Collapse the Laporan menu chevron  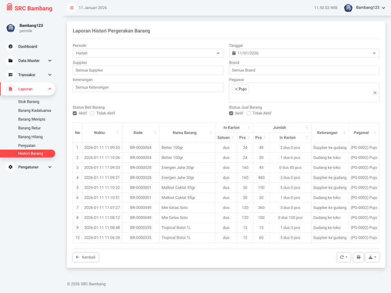[50, 89]
